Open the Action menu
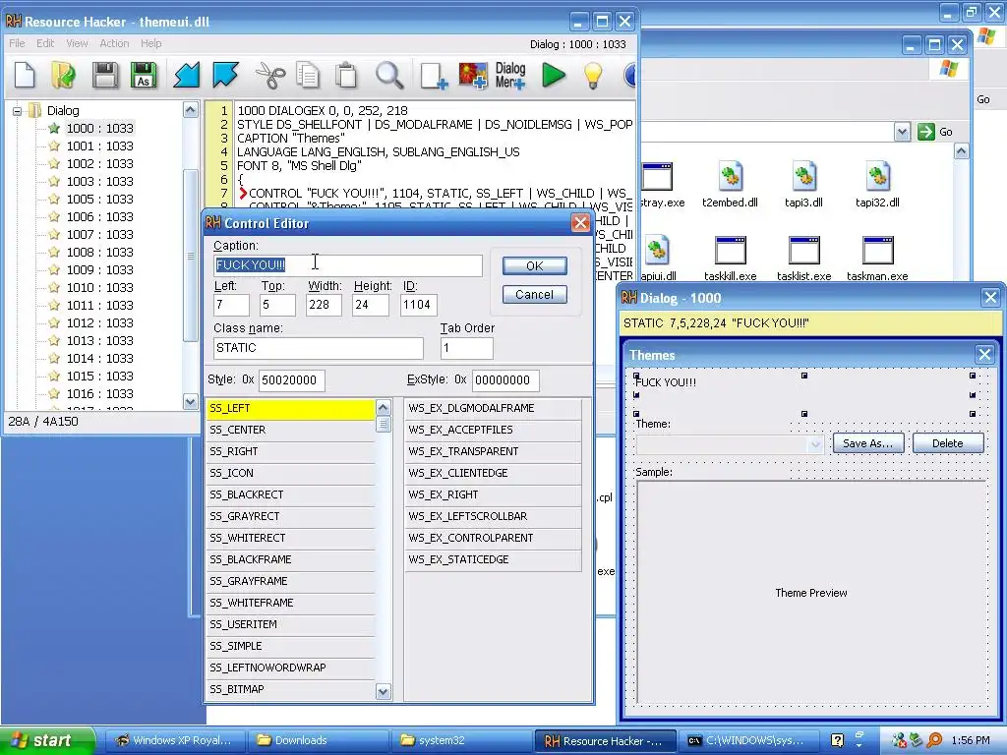This screenshot has width=1007, height=755. [x=114, y=43]
